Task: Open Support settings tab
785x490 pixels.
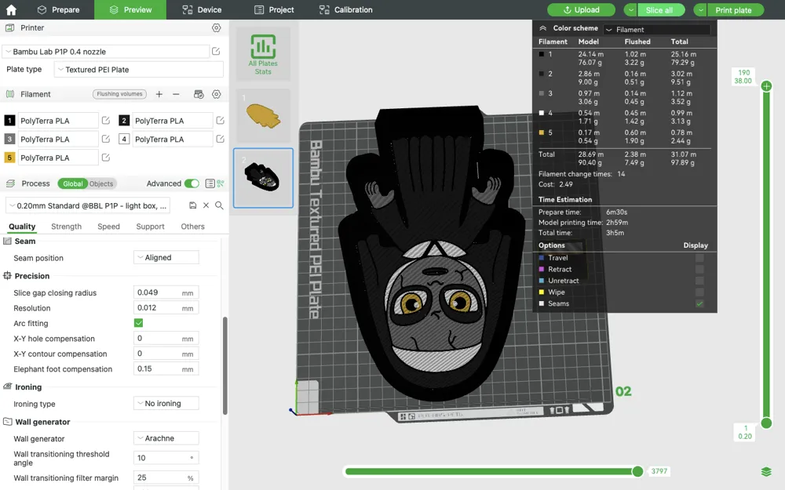Action: (x=150, y=227)
